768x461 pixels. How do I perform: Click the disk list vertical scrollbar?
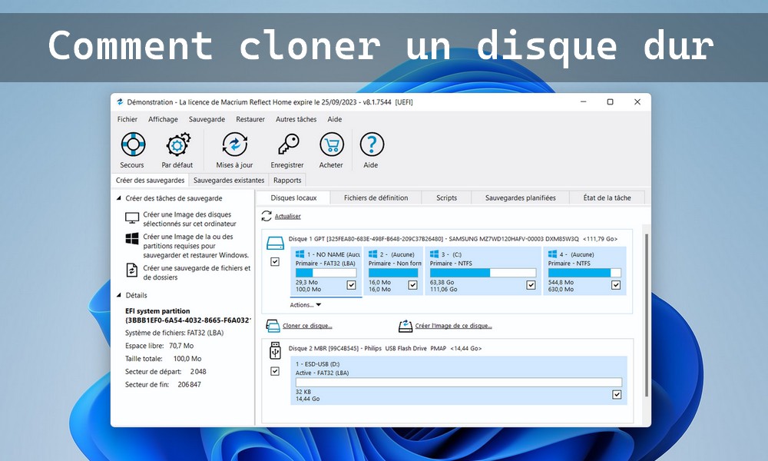point(646,315)
